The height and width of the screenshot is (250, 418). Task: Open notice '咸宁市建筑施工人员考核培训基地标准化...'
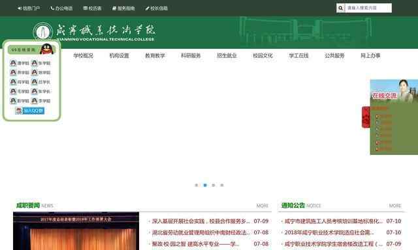coord(334,221)
